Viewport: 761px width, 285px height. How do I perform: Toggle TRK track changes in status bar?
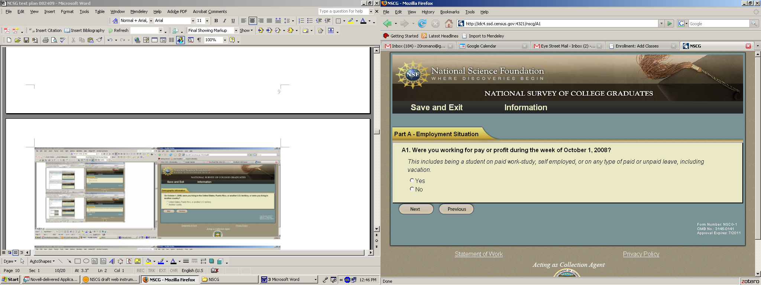tap(152, 271)
